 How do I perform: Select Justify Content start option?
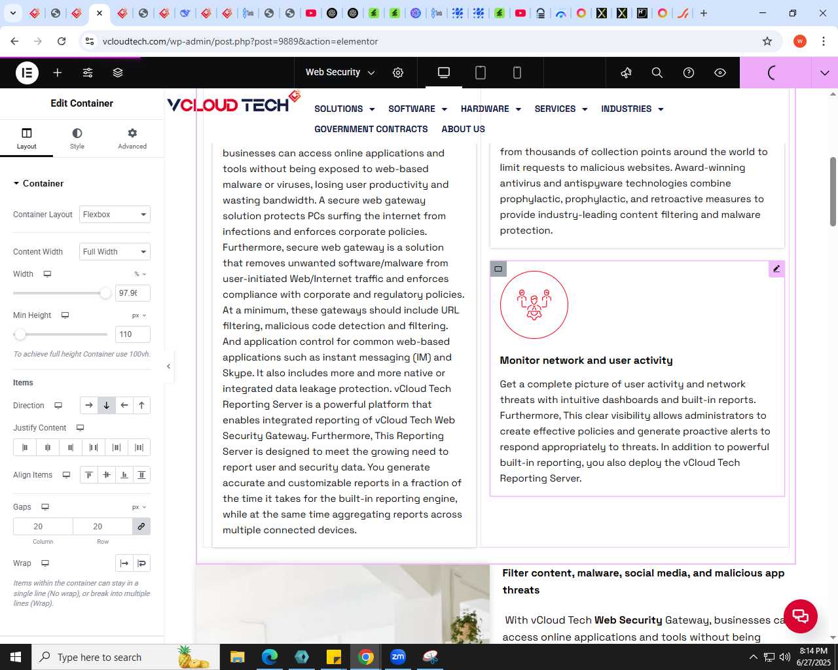click(25, 448)
